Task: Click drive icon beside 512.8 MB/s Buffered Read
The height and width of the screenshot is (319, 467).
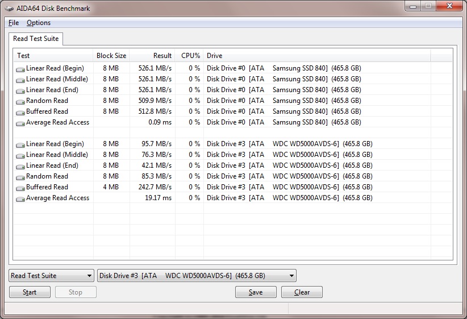Action: click(x=20, y=113)
